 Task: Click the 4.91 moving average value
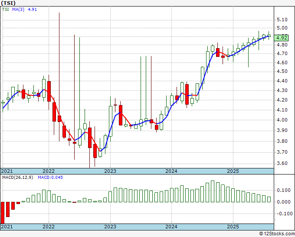[x=33, y=9]
